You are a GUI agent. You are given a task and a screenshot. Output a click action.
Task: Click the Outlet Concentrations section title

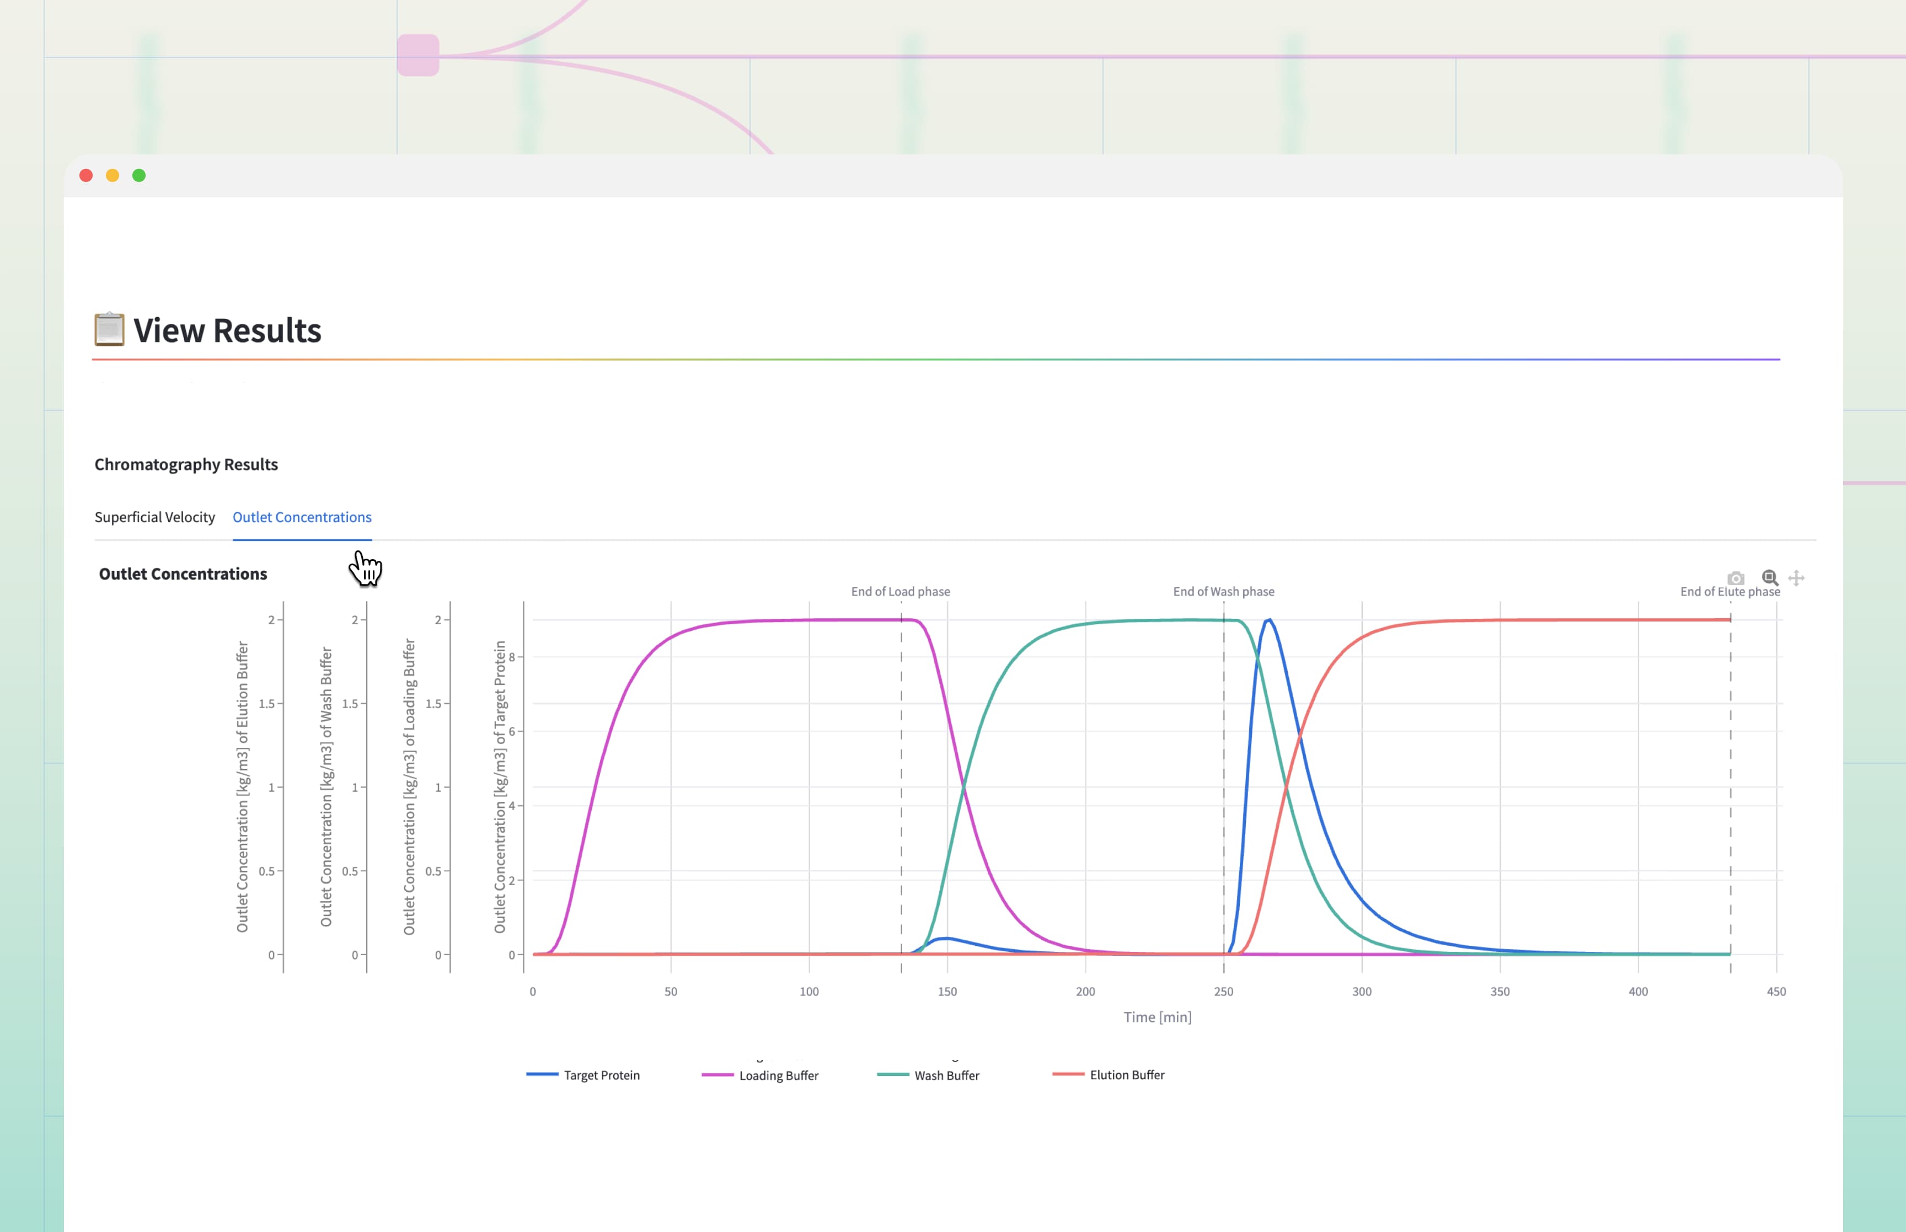point(183,574)
